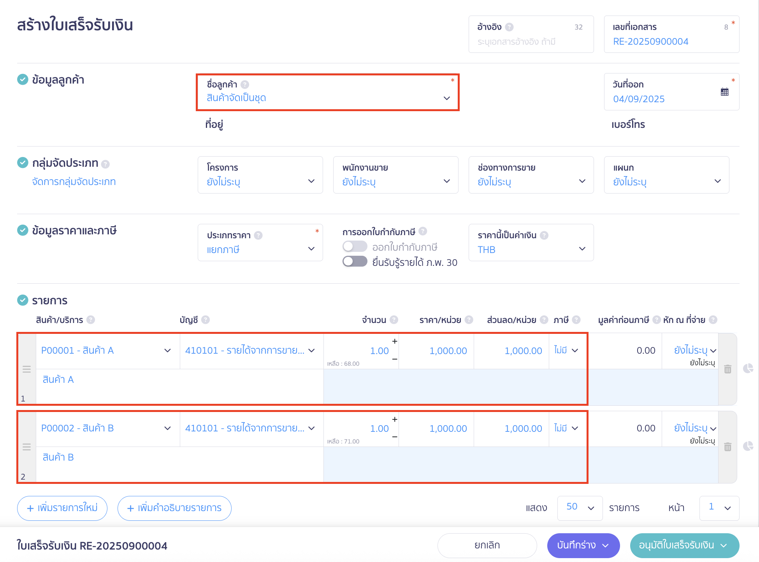
Task: Click description field สินค้า A
Action: pyautogui.click(x=180, y=387)
